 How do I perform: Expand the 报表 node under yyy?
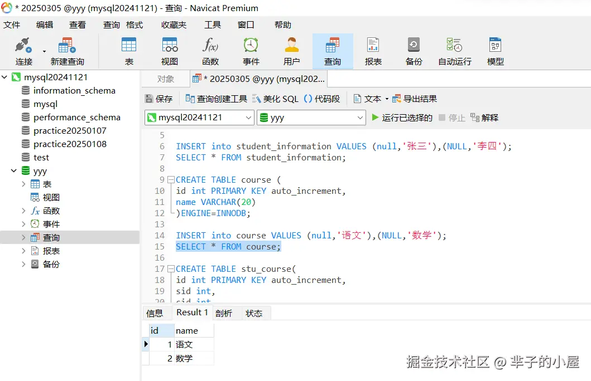point(23,251)
